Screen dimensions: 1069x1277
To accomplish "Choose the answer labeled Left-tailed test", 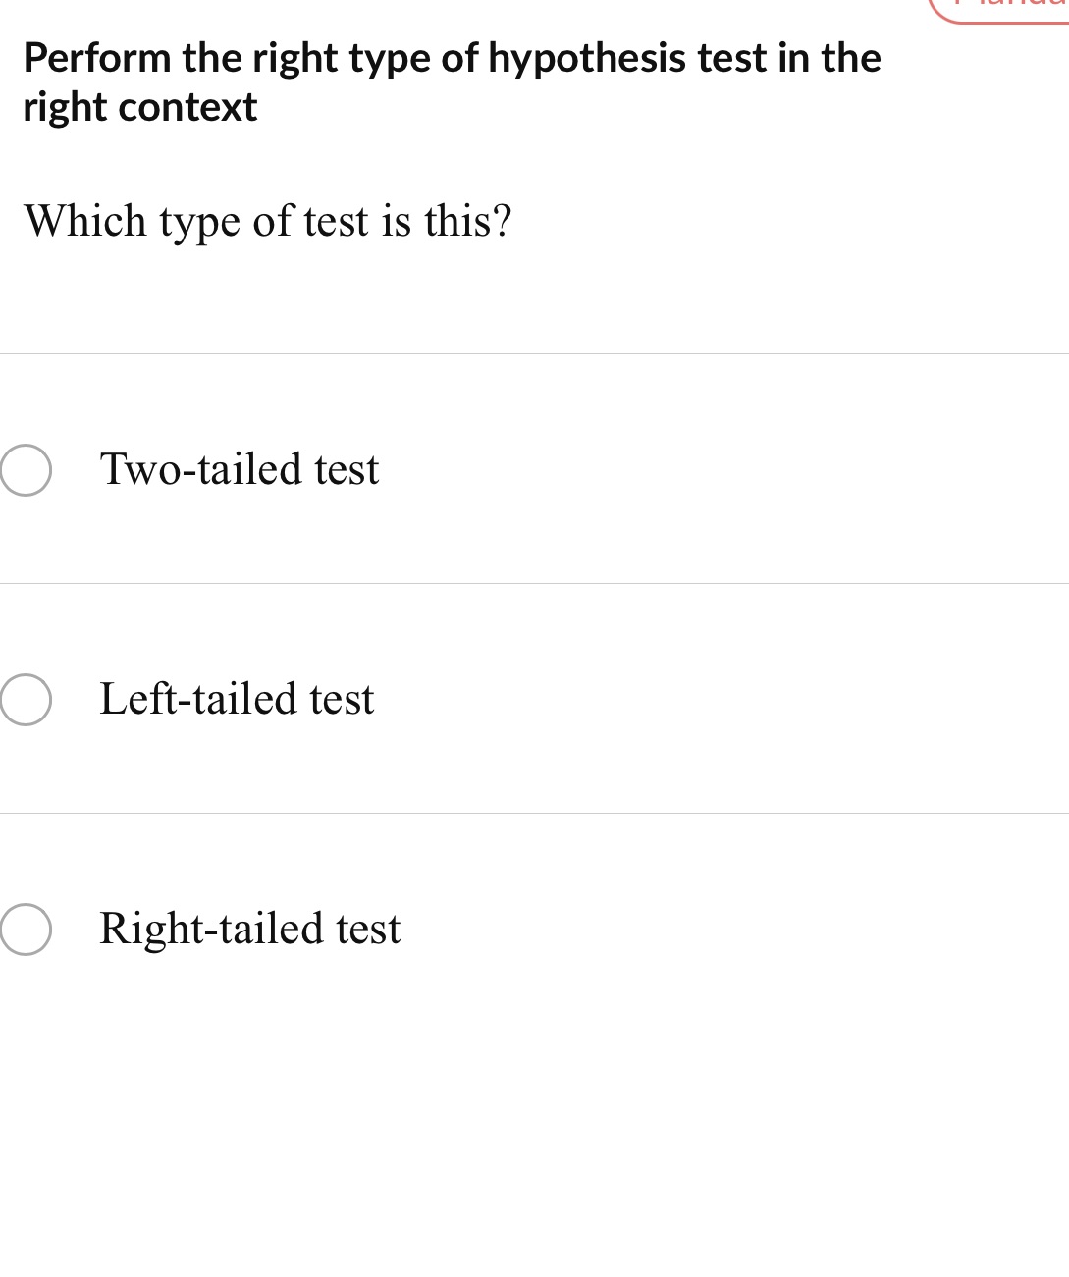I will pos(236,699).
